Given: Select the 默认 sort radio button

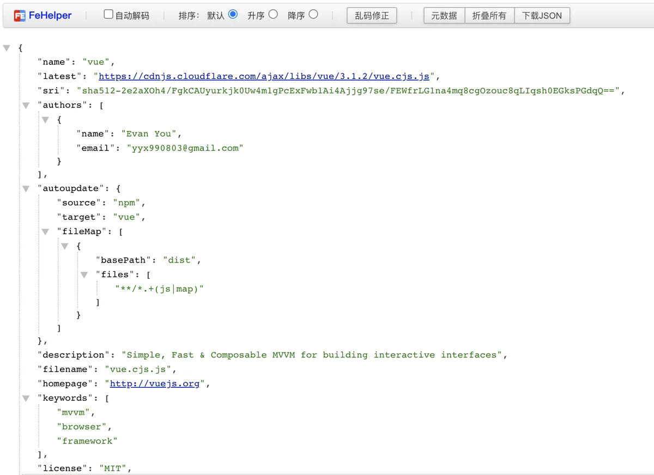Looking at the screenshot, I should click(x=233, y=14).
